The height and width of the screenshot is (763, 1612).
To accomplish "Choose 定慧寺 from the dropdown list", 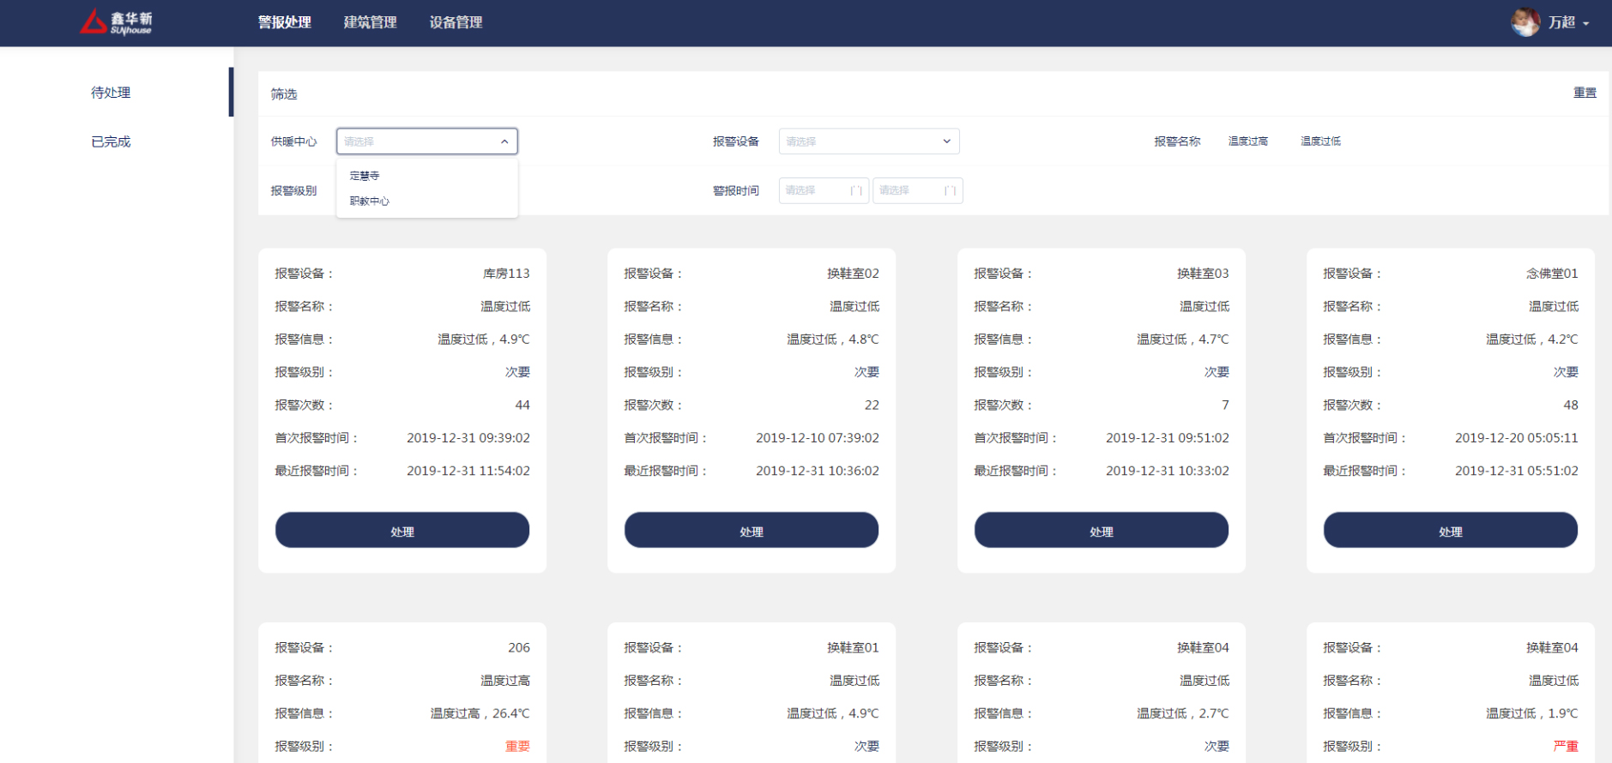I will coord(365,176).
